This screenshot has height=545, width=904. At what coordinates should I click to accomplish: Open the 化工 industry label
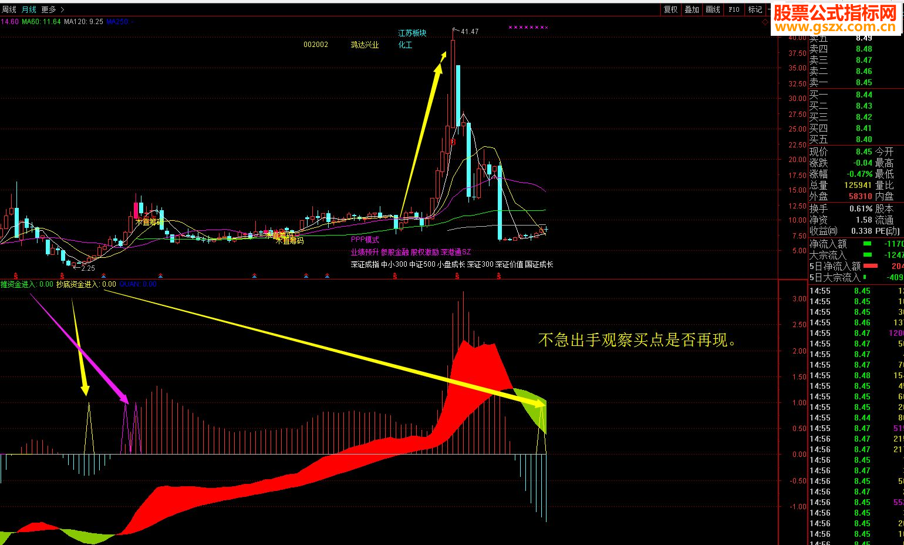click(405, 45)
